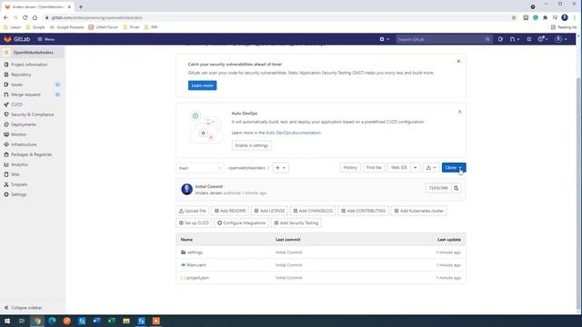Screen dimensions: 582x327
Task: Click the openwebsiteanders breadcrumb path
Action: tap(246, 168)
